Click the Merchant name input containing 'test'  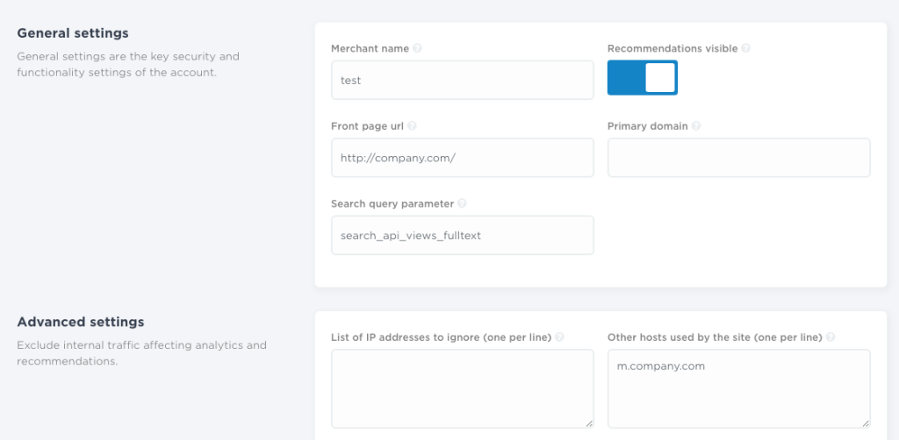[462, 80]
